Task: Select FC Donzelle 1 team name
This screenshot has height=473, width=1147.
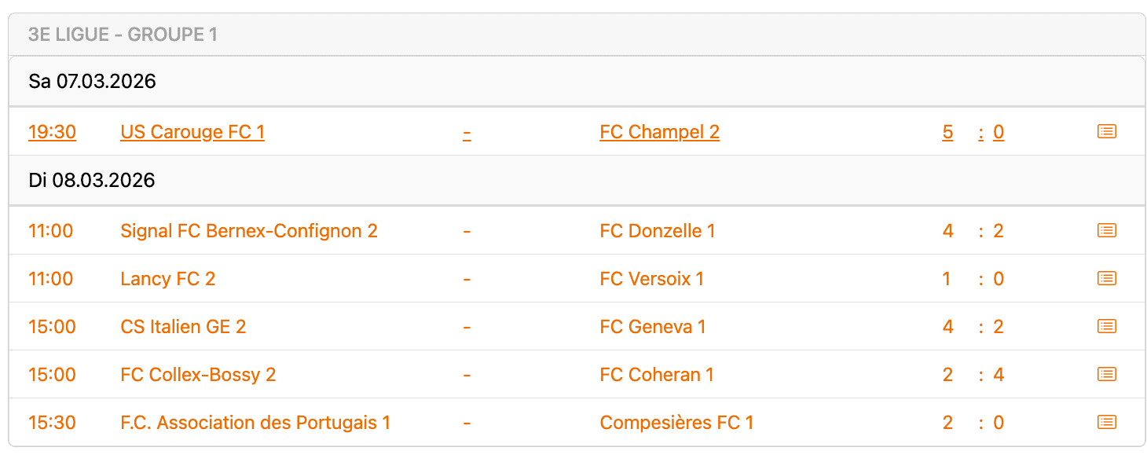Action: pos(657,231)
